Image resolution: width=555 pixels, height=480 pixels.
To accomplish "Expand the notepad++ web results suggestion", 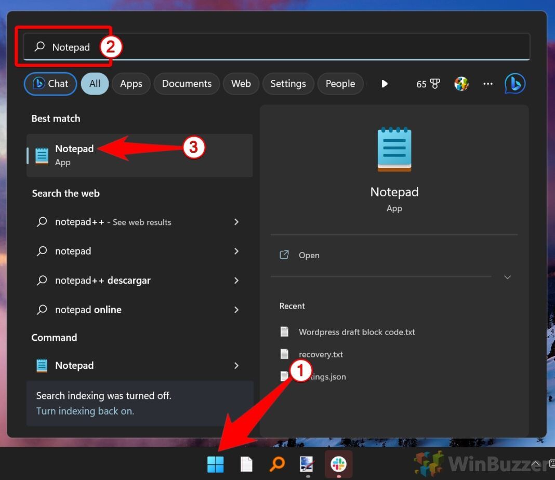I will pos(236,222).
